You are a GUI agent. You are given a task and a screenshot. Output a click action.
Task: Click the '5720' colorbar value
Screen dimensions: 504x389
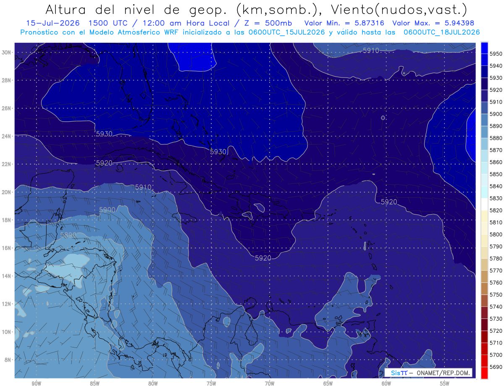click(496, 331)
